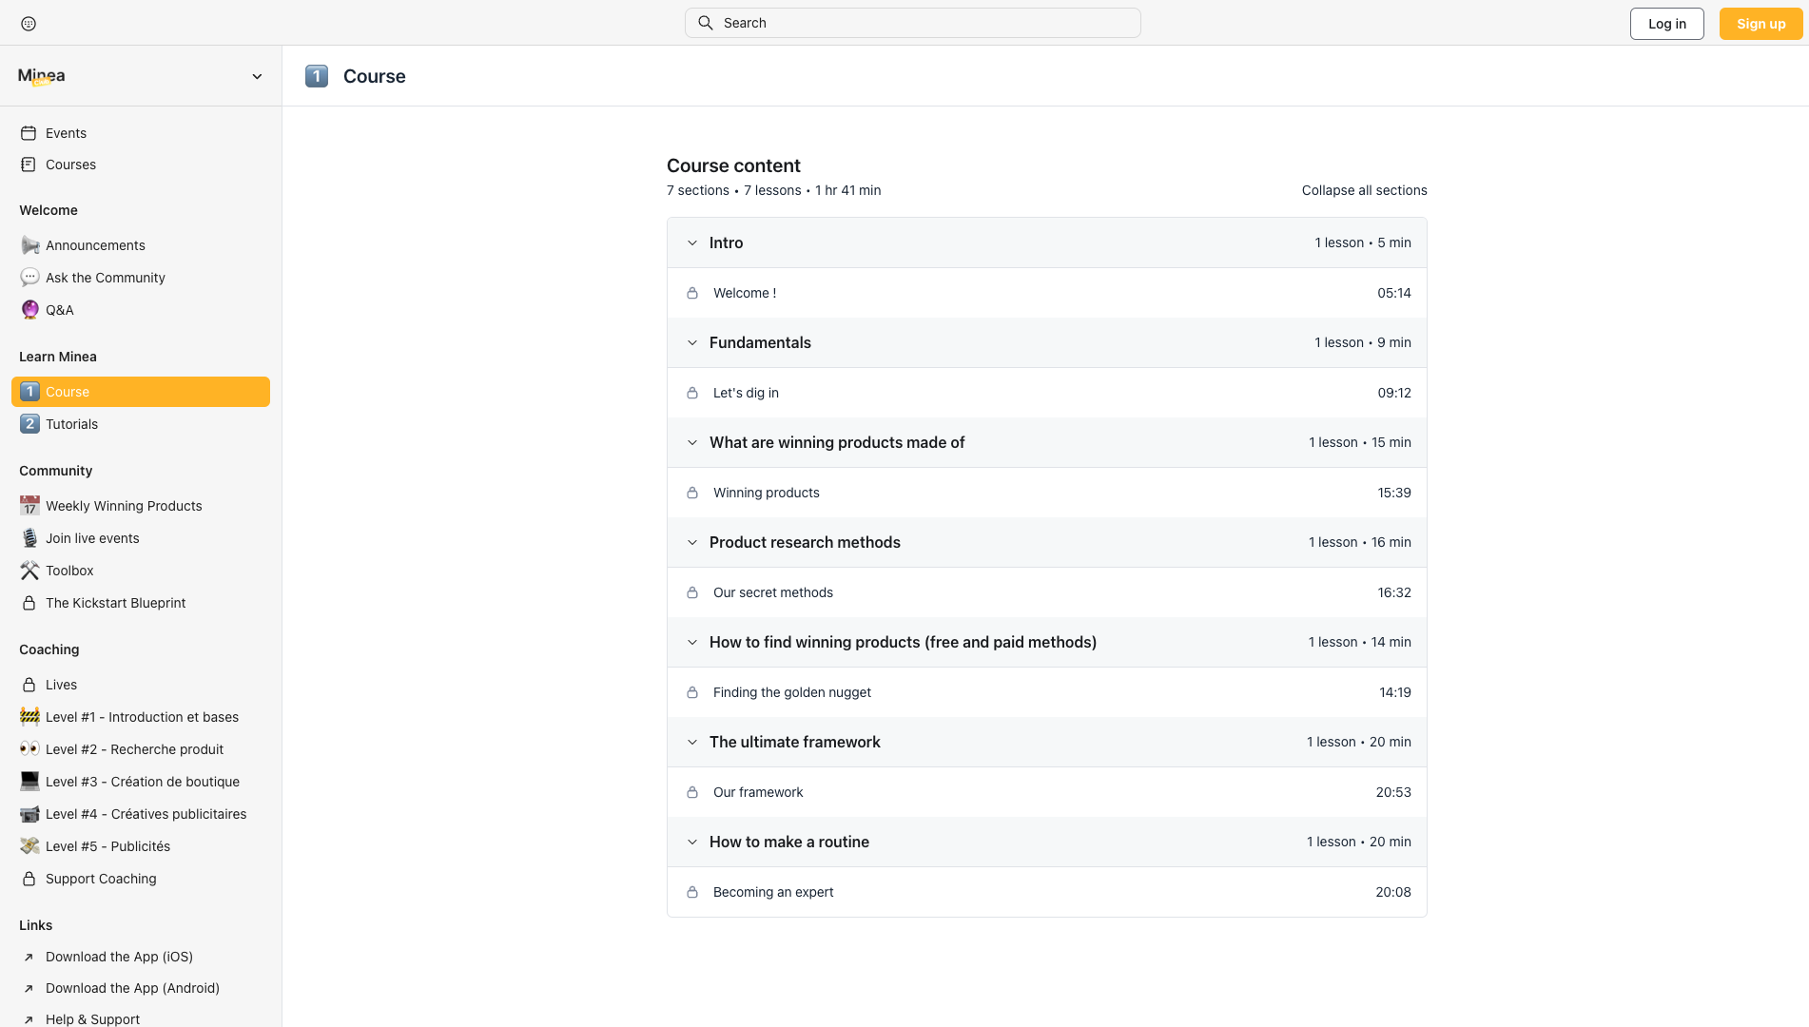Screen dimensions: 1809x1027
Task: Select Courses in the sidebar
Action: click(70, 165)
